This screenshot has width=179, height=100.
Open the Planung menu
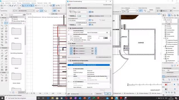19,3
